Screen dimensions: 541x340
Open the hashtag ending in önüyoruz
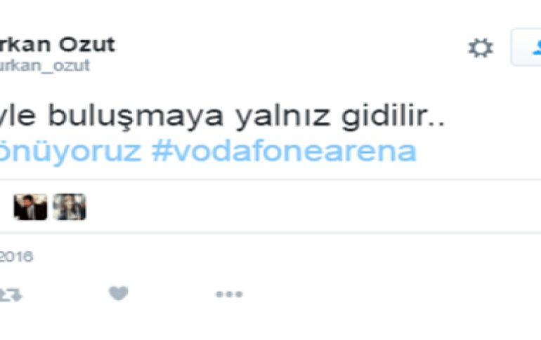coord(70,151)
